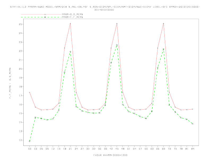This screenshot has width=210, height=162.
Task: Click x-axis tick label 39
Action: (x=106, y=149)
